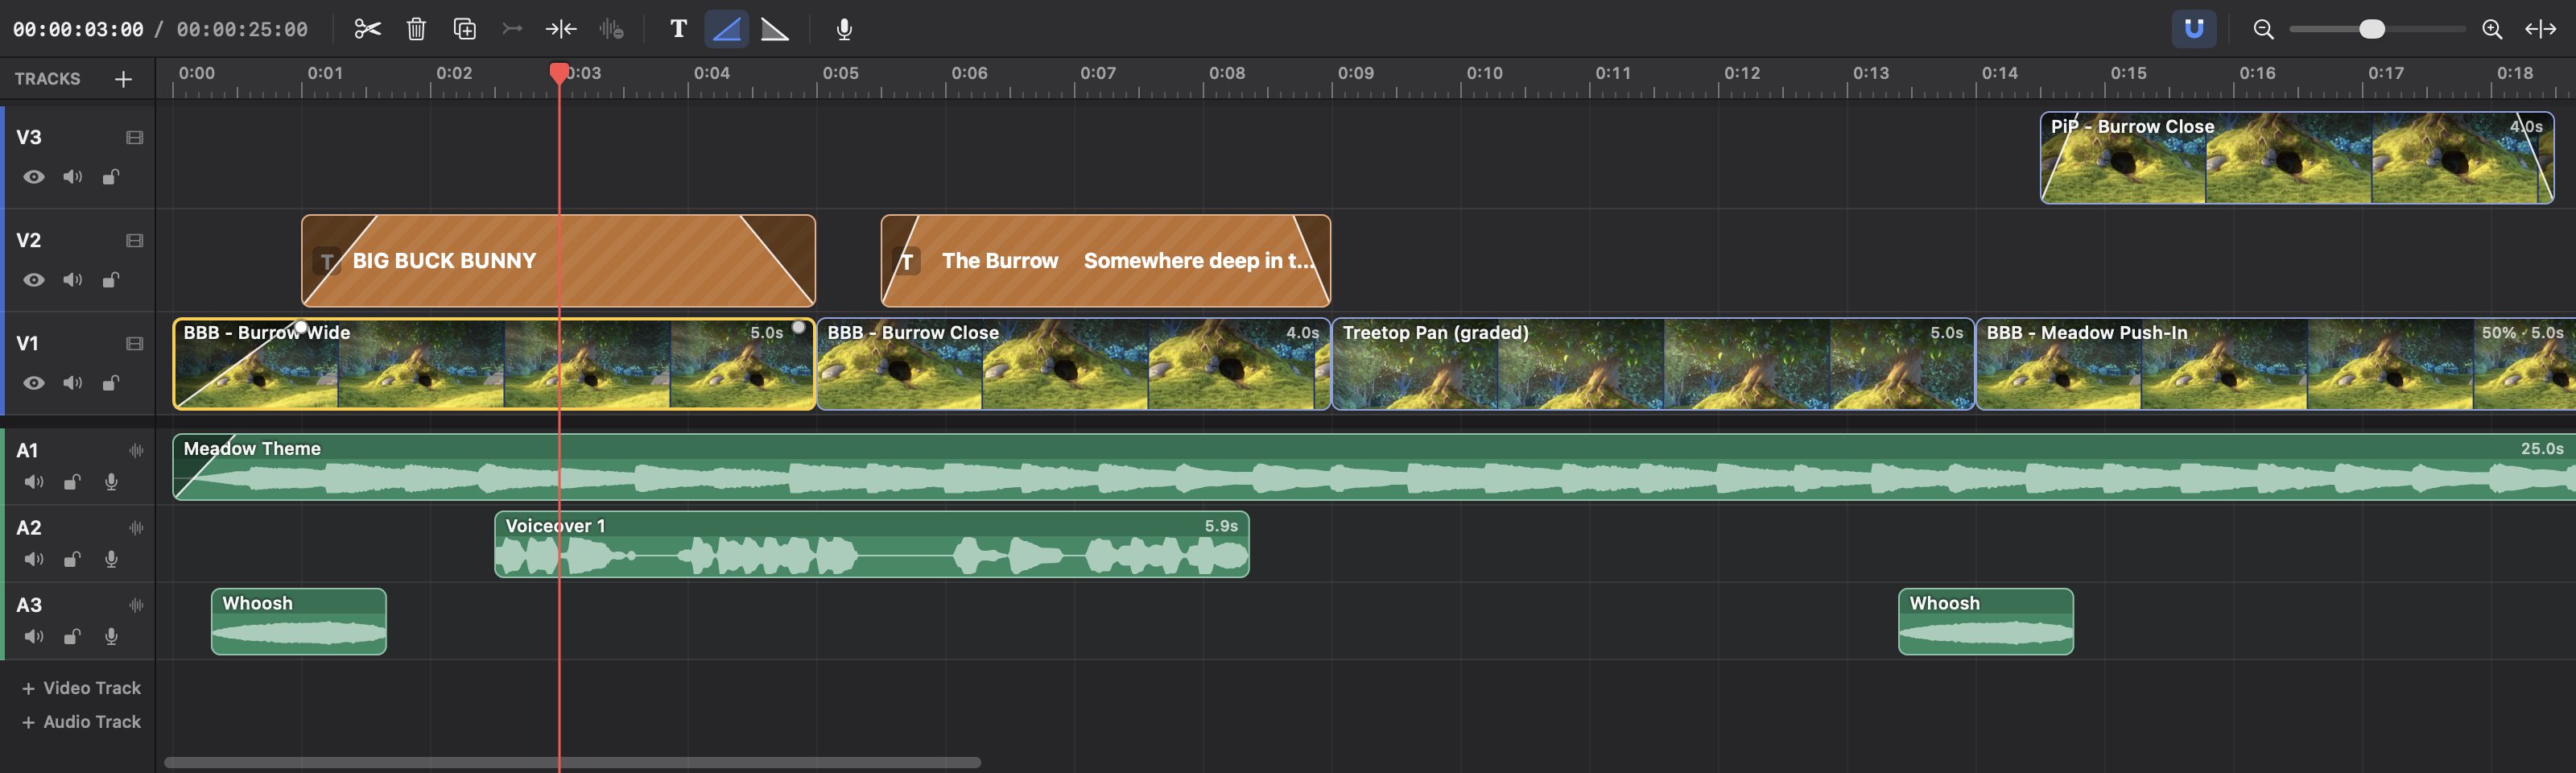Click the fit timeline to width icon
The height and width of the screenshot is (773, 2576).
(2540, 29)
